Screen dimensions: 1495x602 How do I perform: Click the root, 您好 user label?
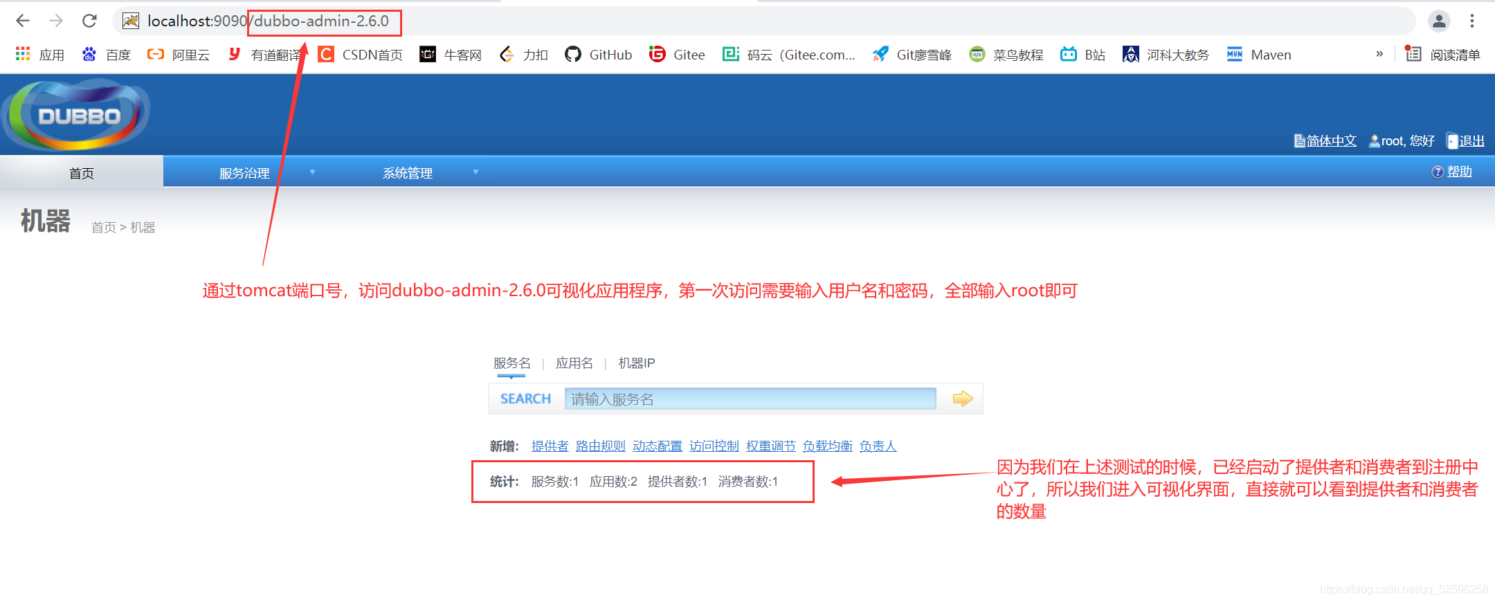point(1402,140)
